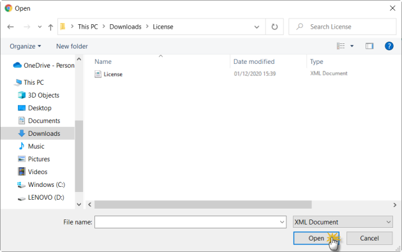
Task: Change view layout icon
Action: [x=341, y=46]
